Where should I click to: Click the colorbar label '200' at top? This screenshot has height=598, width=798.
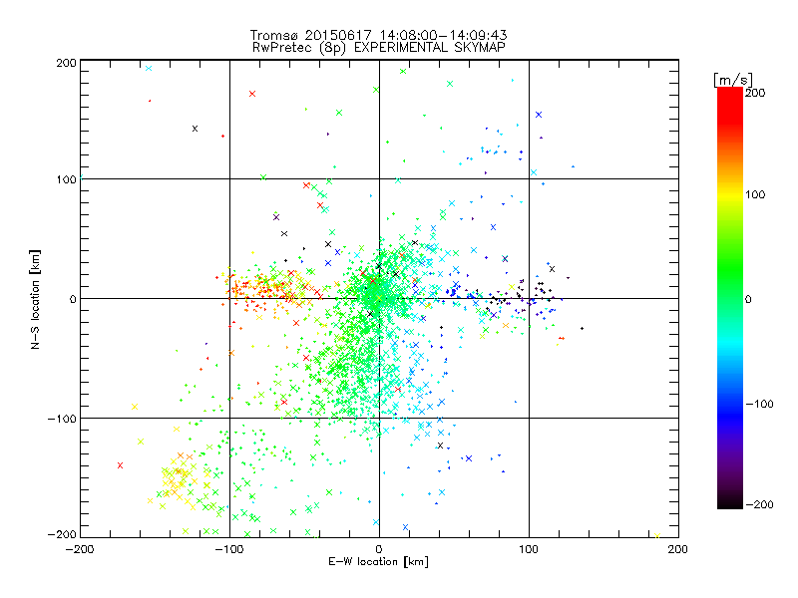(755, 93)
